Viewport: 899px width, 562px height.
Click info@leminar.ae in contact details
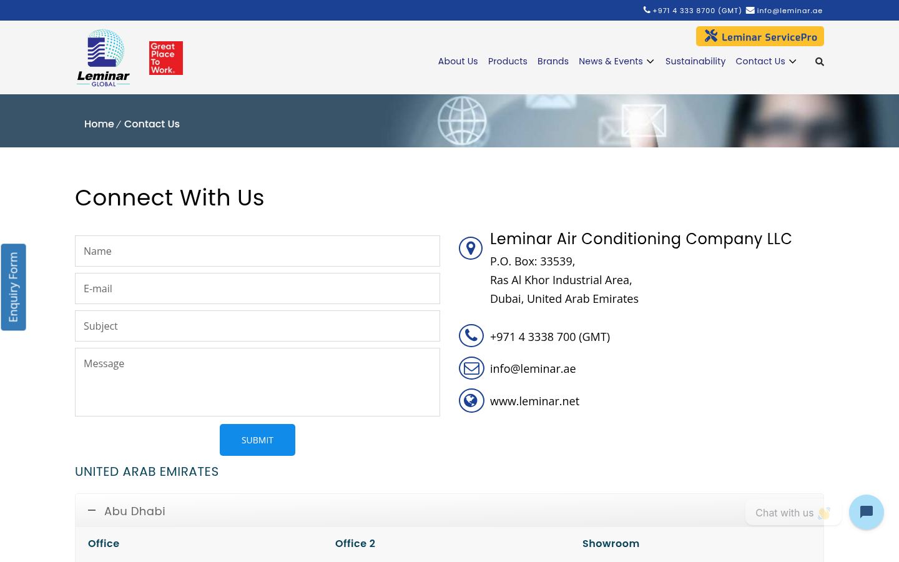[x=533, y=368]
